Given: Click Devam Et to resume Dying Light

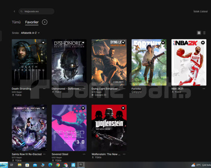Looking at the screenshot, I should (x=99, y=95).
